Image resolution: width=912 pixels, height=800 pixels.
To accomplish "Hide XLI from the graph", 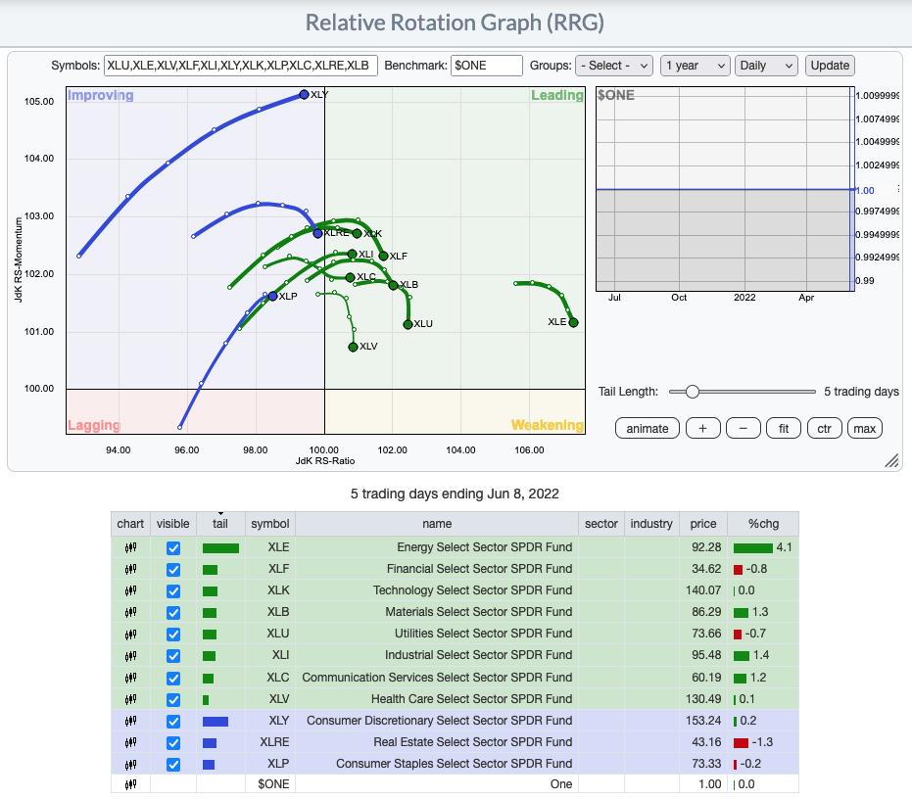I will pos(173,656).
